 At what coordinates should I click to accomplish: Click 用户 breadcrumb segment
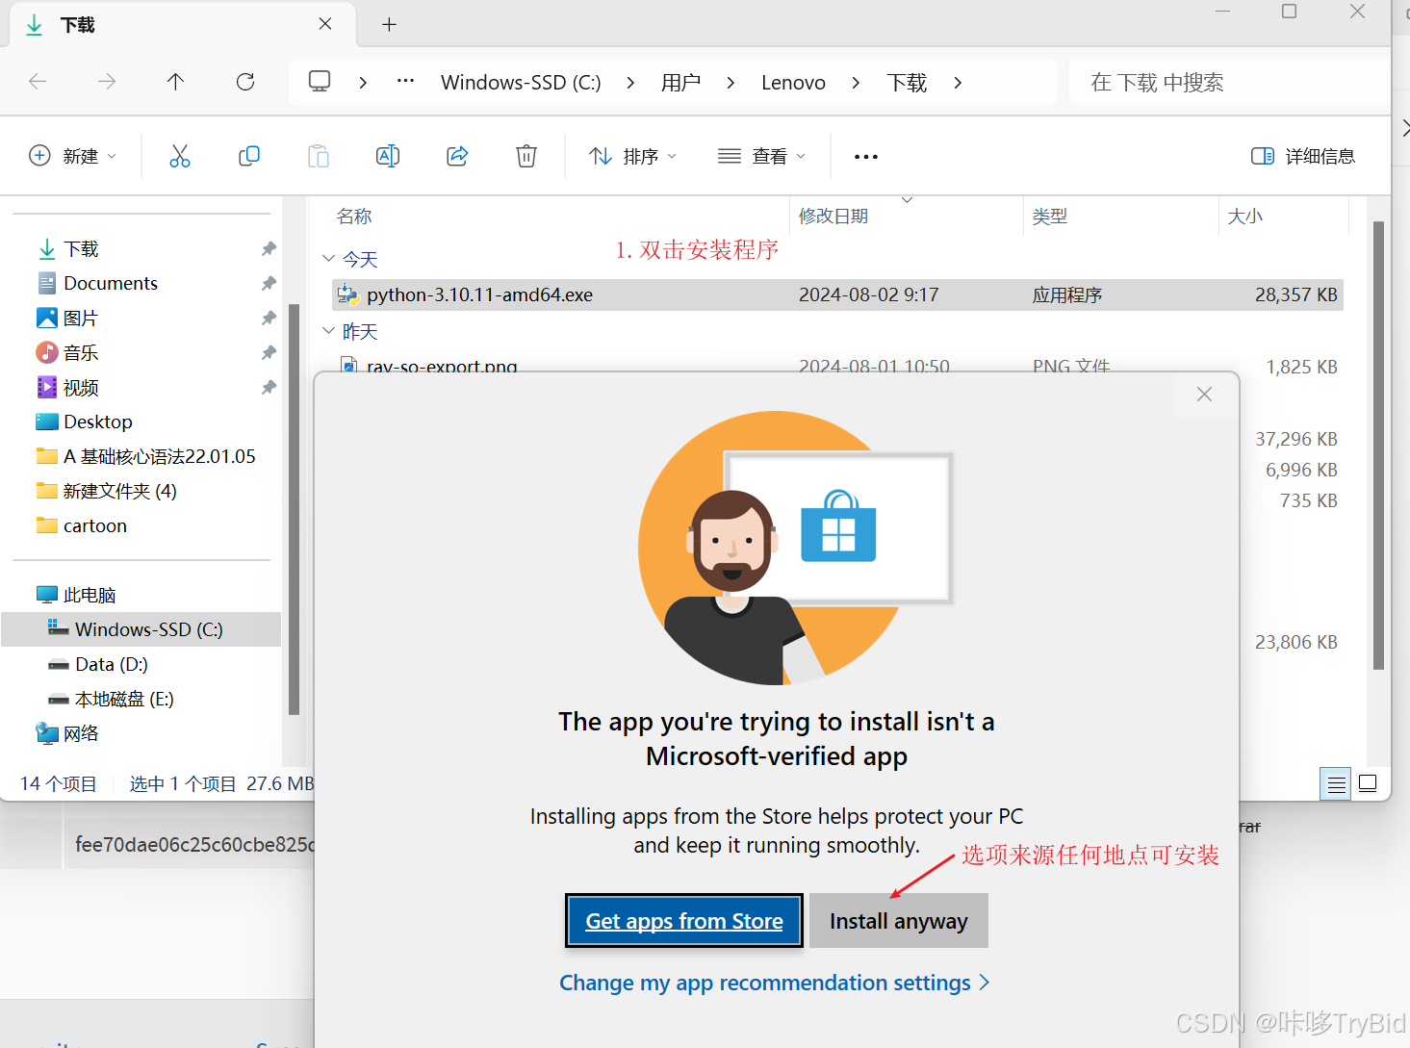[680, 83]
